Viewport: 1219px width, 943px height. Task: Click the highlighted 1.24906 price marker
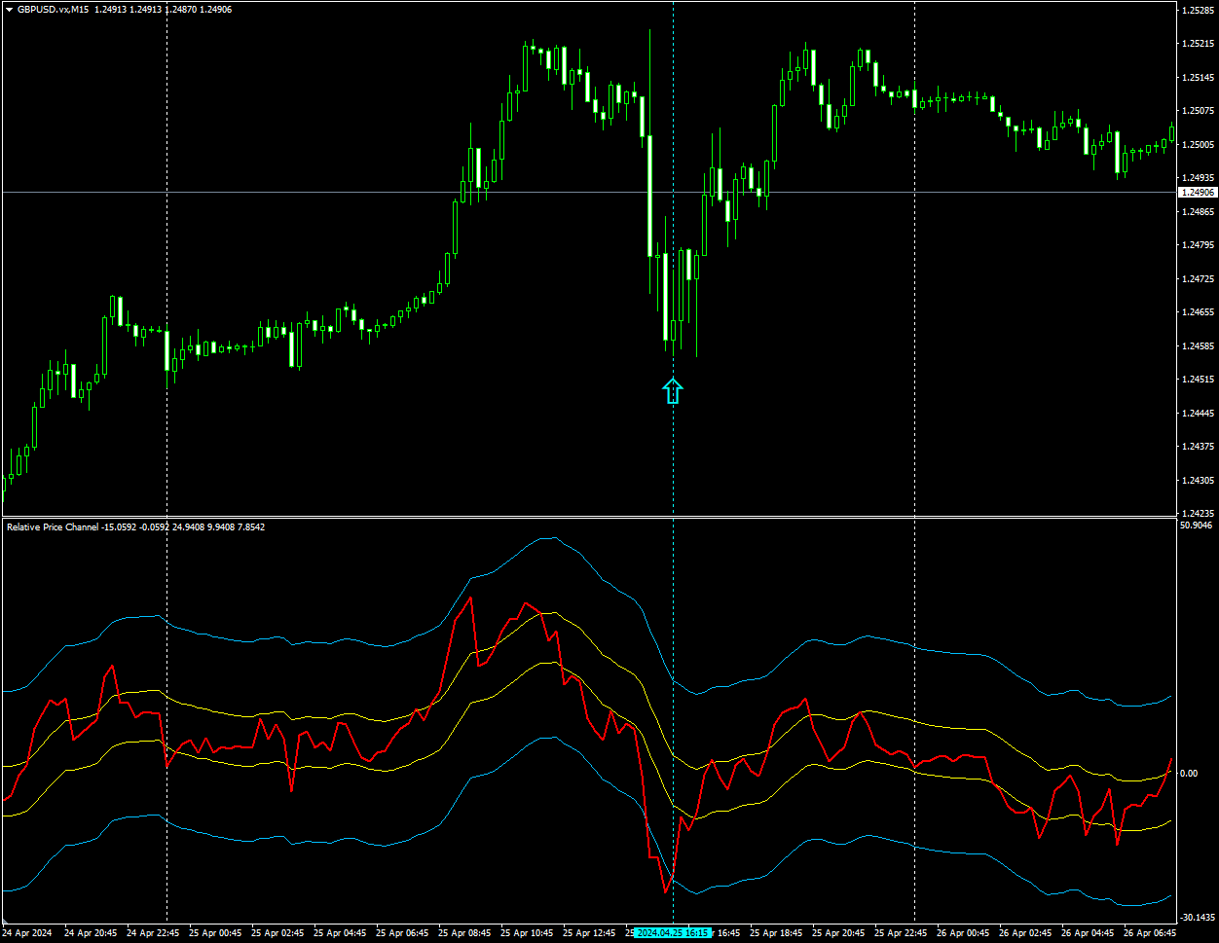(1197, 193)
